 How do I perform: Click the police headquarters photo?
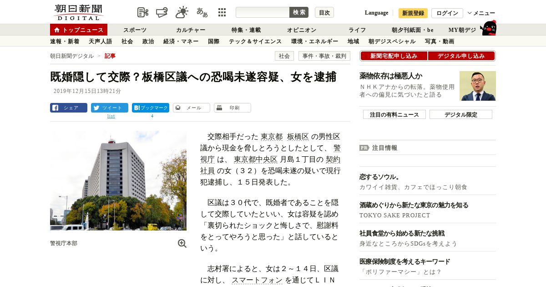[x=118, y=180]
